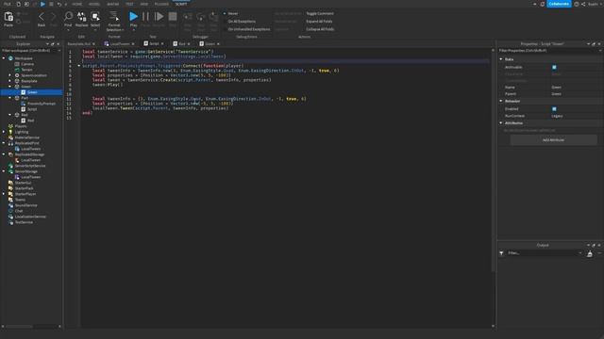
Task: Select SpawnLocation in the Explorer
Action: click(34, 75)
